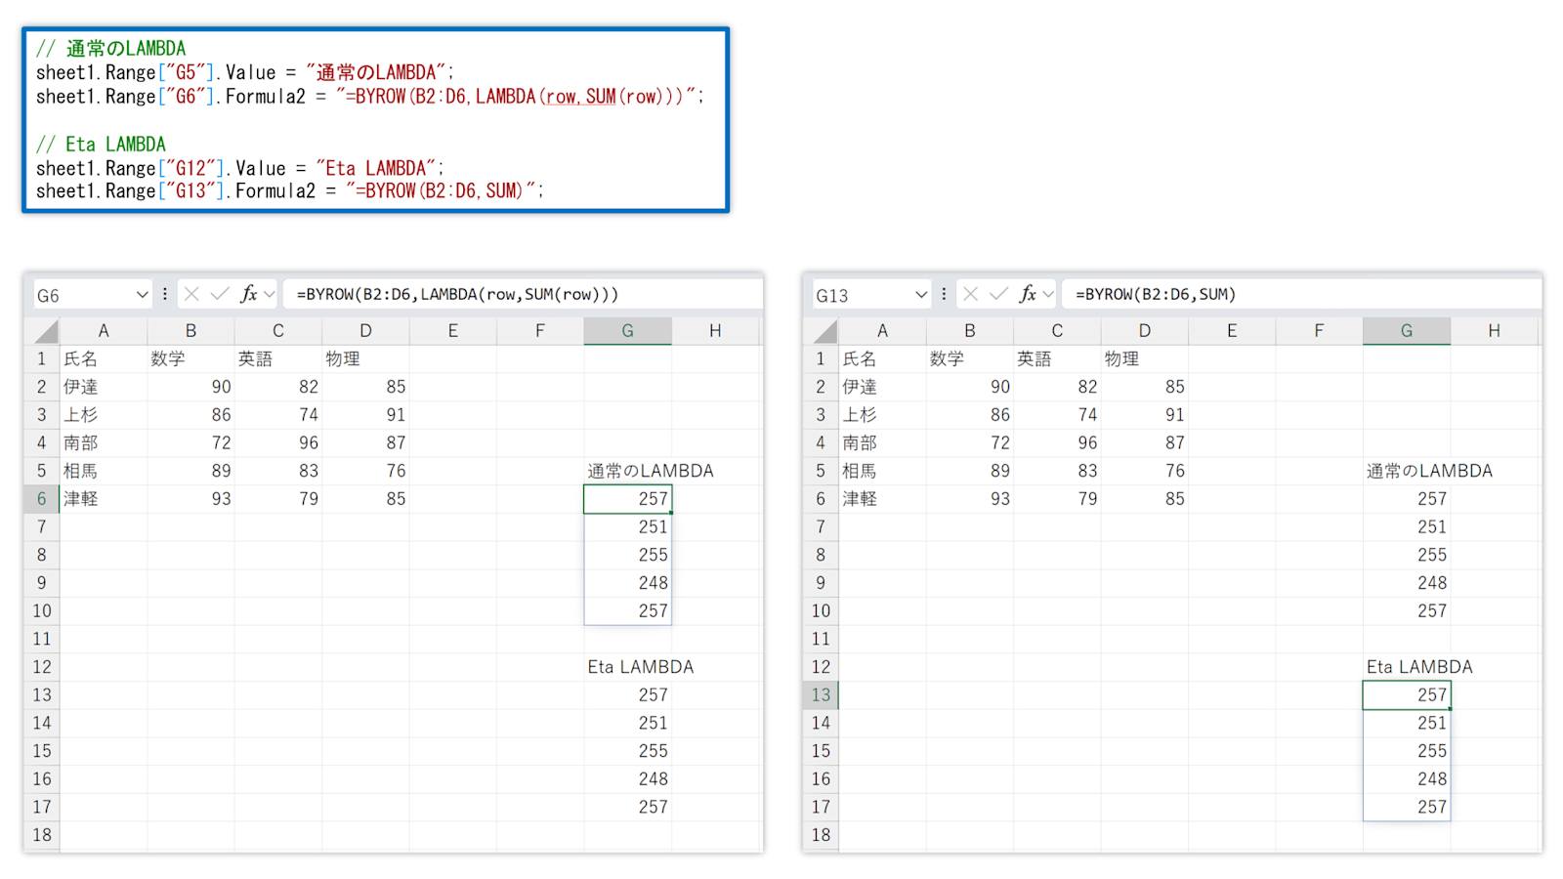Viewport: 1563px width, 879px height.
Task: Click '氏名' header cell in left sheet
Action: click(x=104, y=359)
